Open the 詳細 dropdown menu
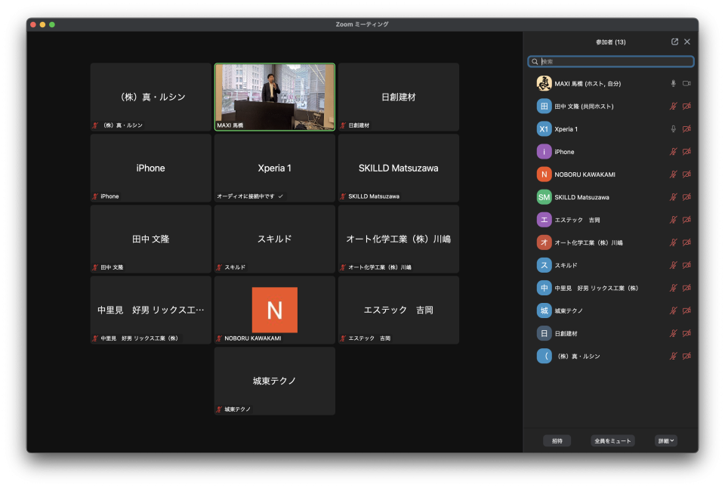The height and width of the screenshot is (488, 725). coord(665,440)
